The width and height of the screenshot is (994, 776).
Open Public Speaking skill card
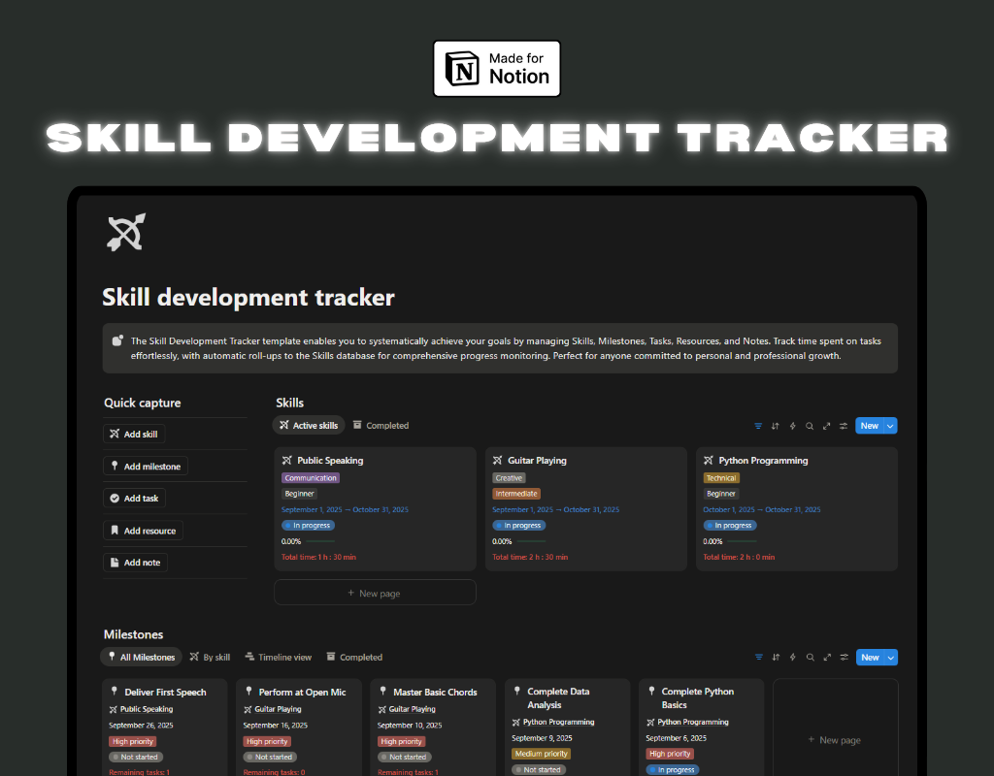pyautogui.click(x=375, y=508)
